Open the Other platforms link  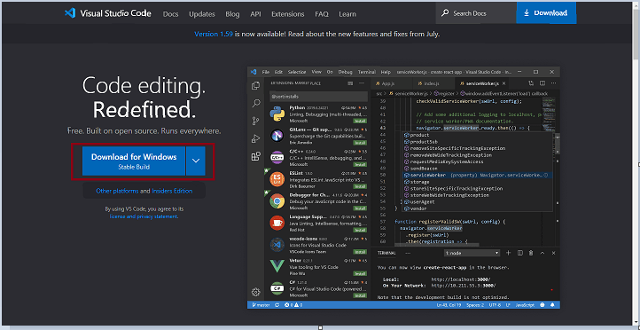click(117, 191)
